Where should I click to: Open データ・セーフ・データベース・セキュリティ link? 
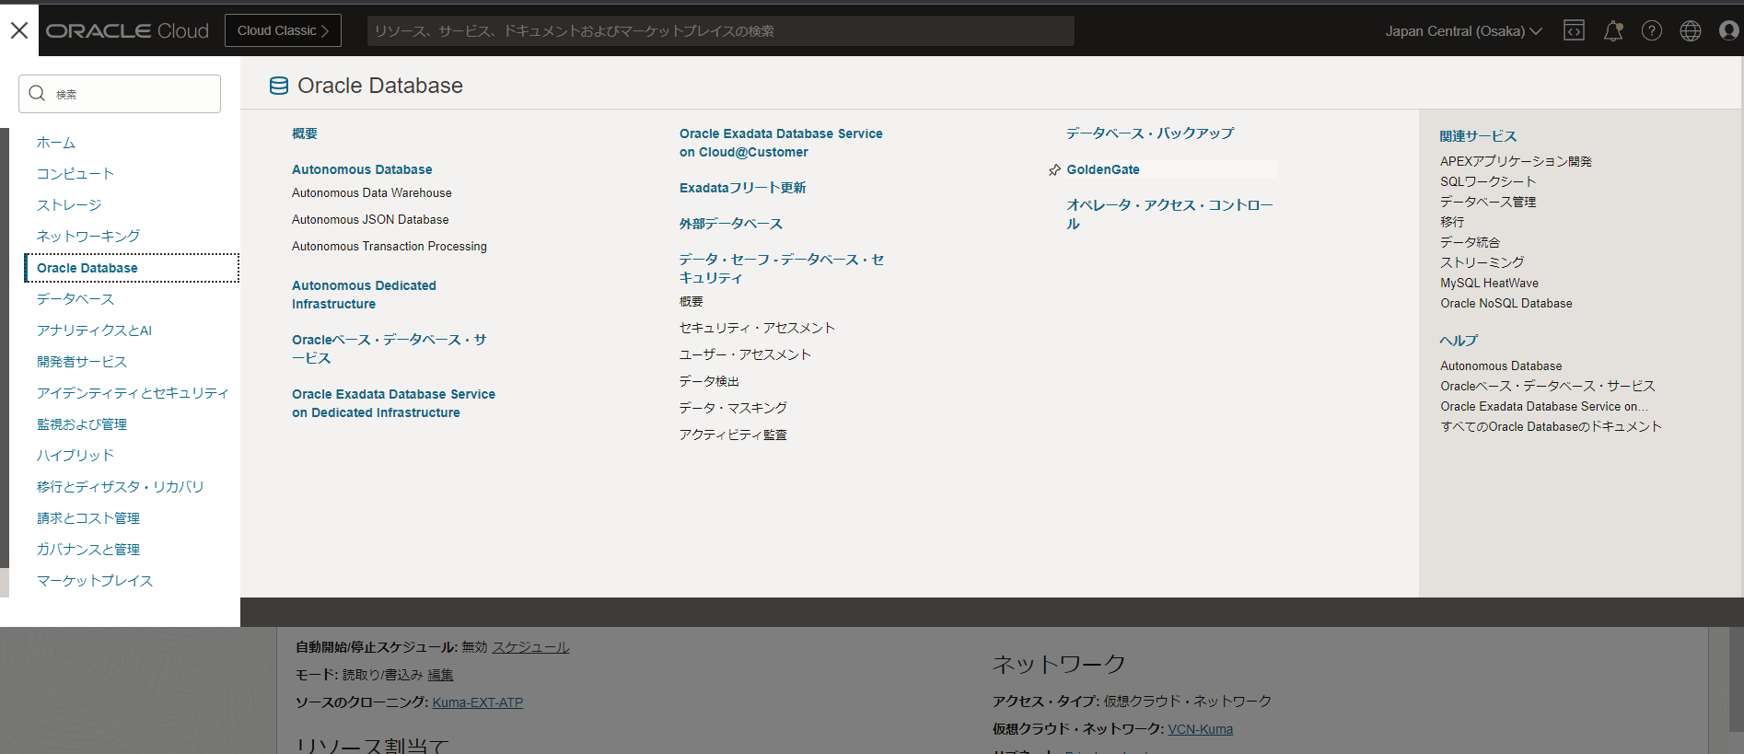pos(781,269)
